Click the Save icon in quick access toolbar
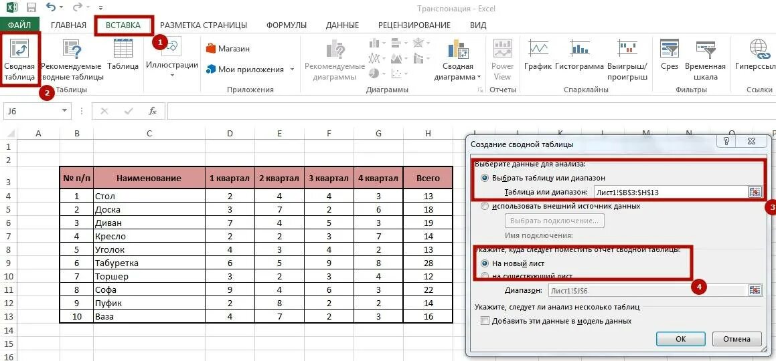 pos(31,8)
